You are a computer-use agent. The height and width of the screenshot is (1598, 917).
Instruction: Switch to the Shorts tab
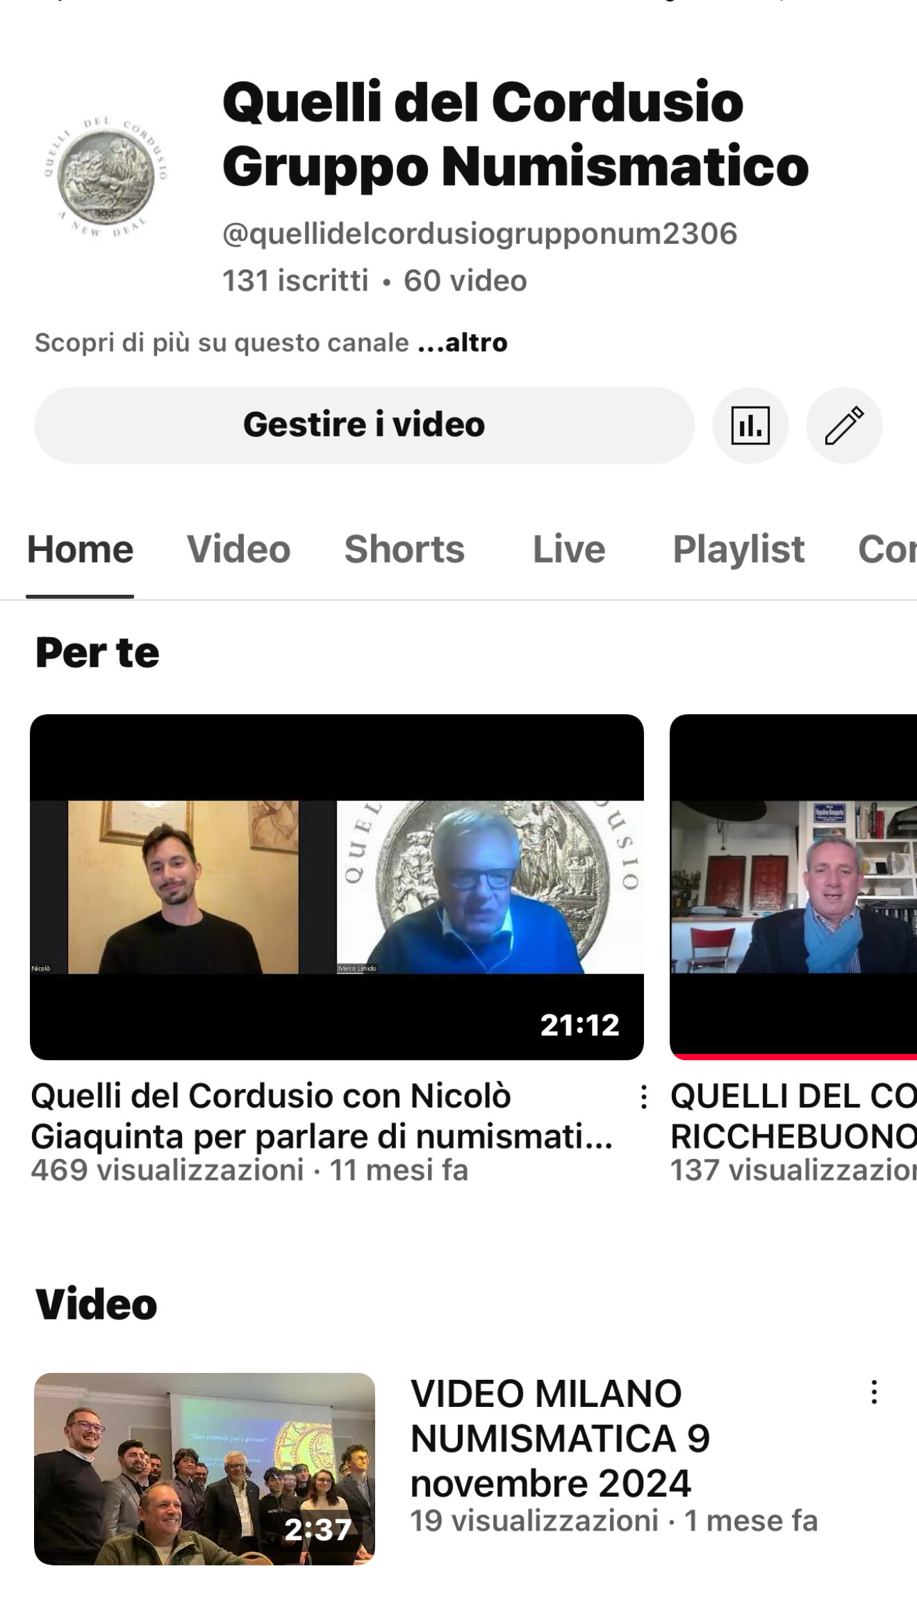pos(404,550)
